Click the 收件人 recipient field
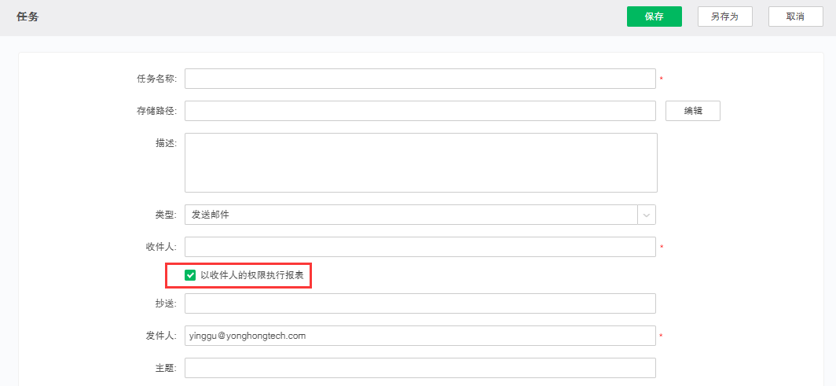The width and height of the screenshot is (836, 386). click(x=420, y=247)
